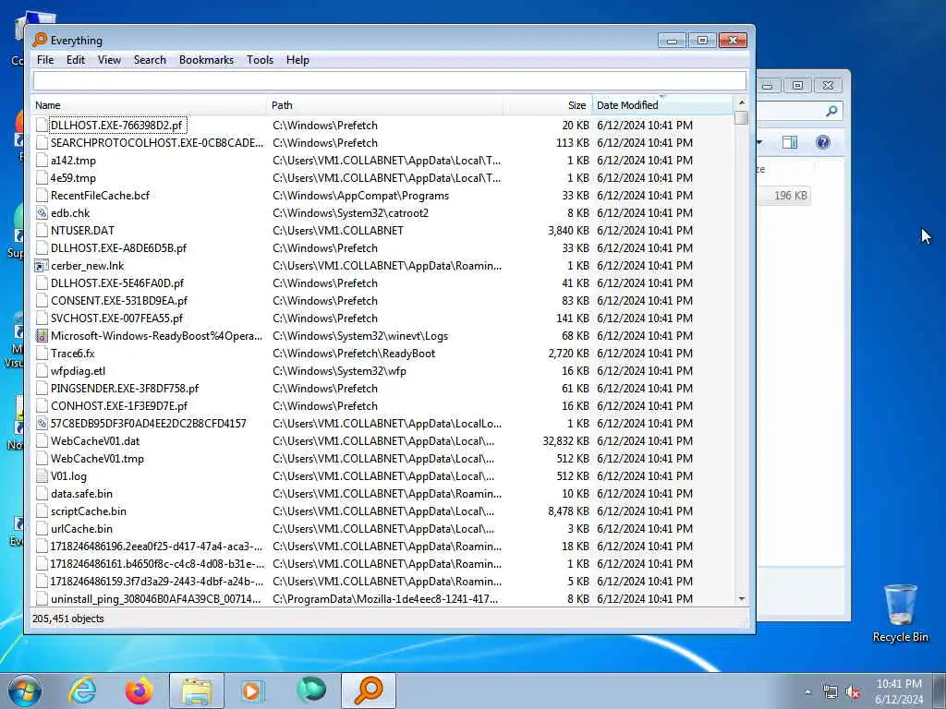This screenshot has height=709, width=946.
Task: Select PINGSENDER.EXE-3F8DF758.pf file name
Action: 125,389
